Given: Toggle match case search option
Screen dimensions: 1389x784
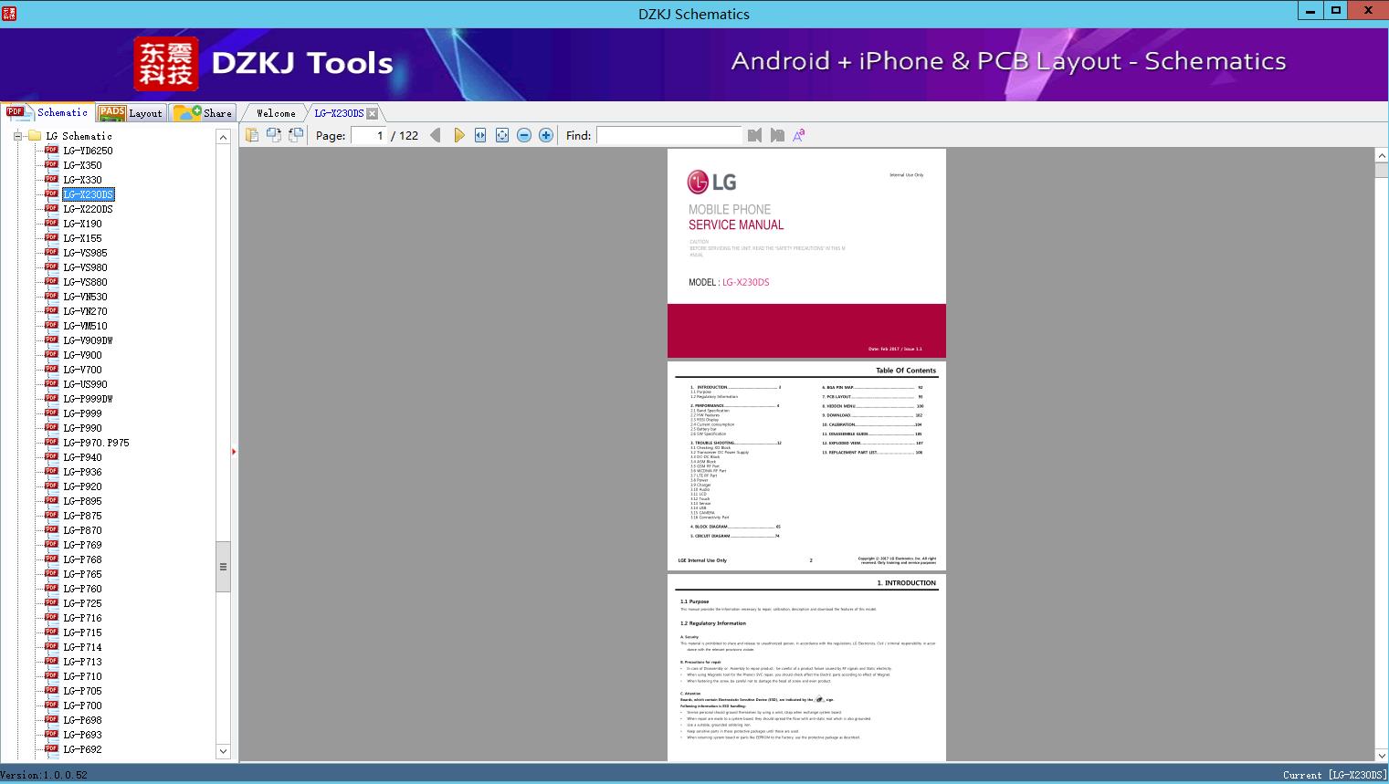Looking at the screenshot, I should 799,135.
